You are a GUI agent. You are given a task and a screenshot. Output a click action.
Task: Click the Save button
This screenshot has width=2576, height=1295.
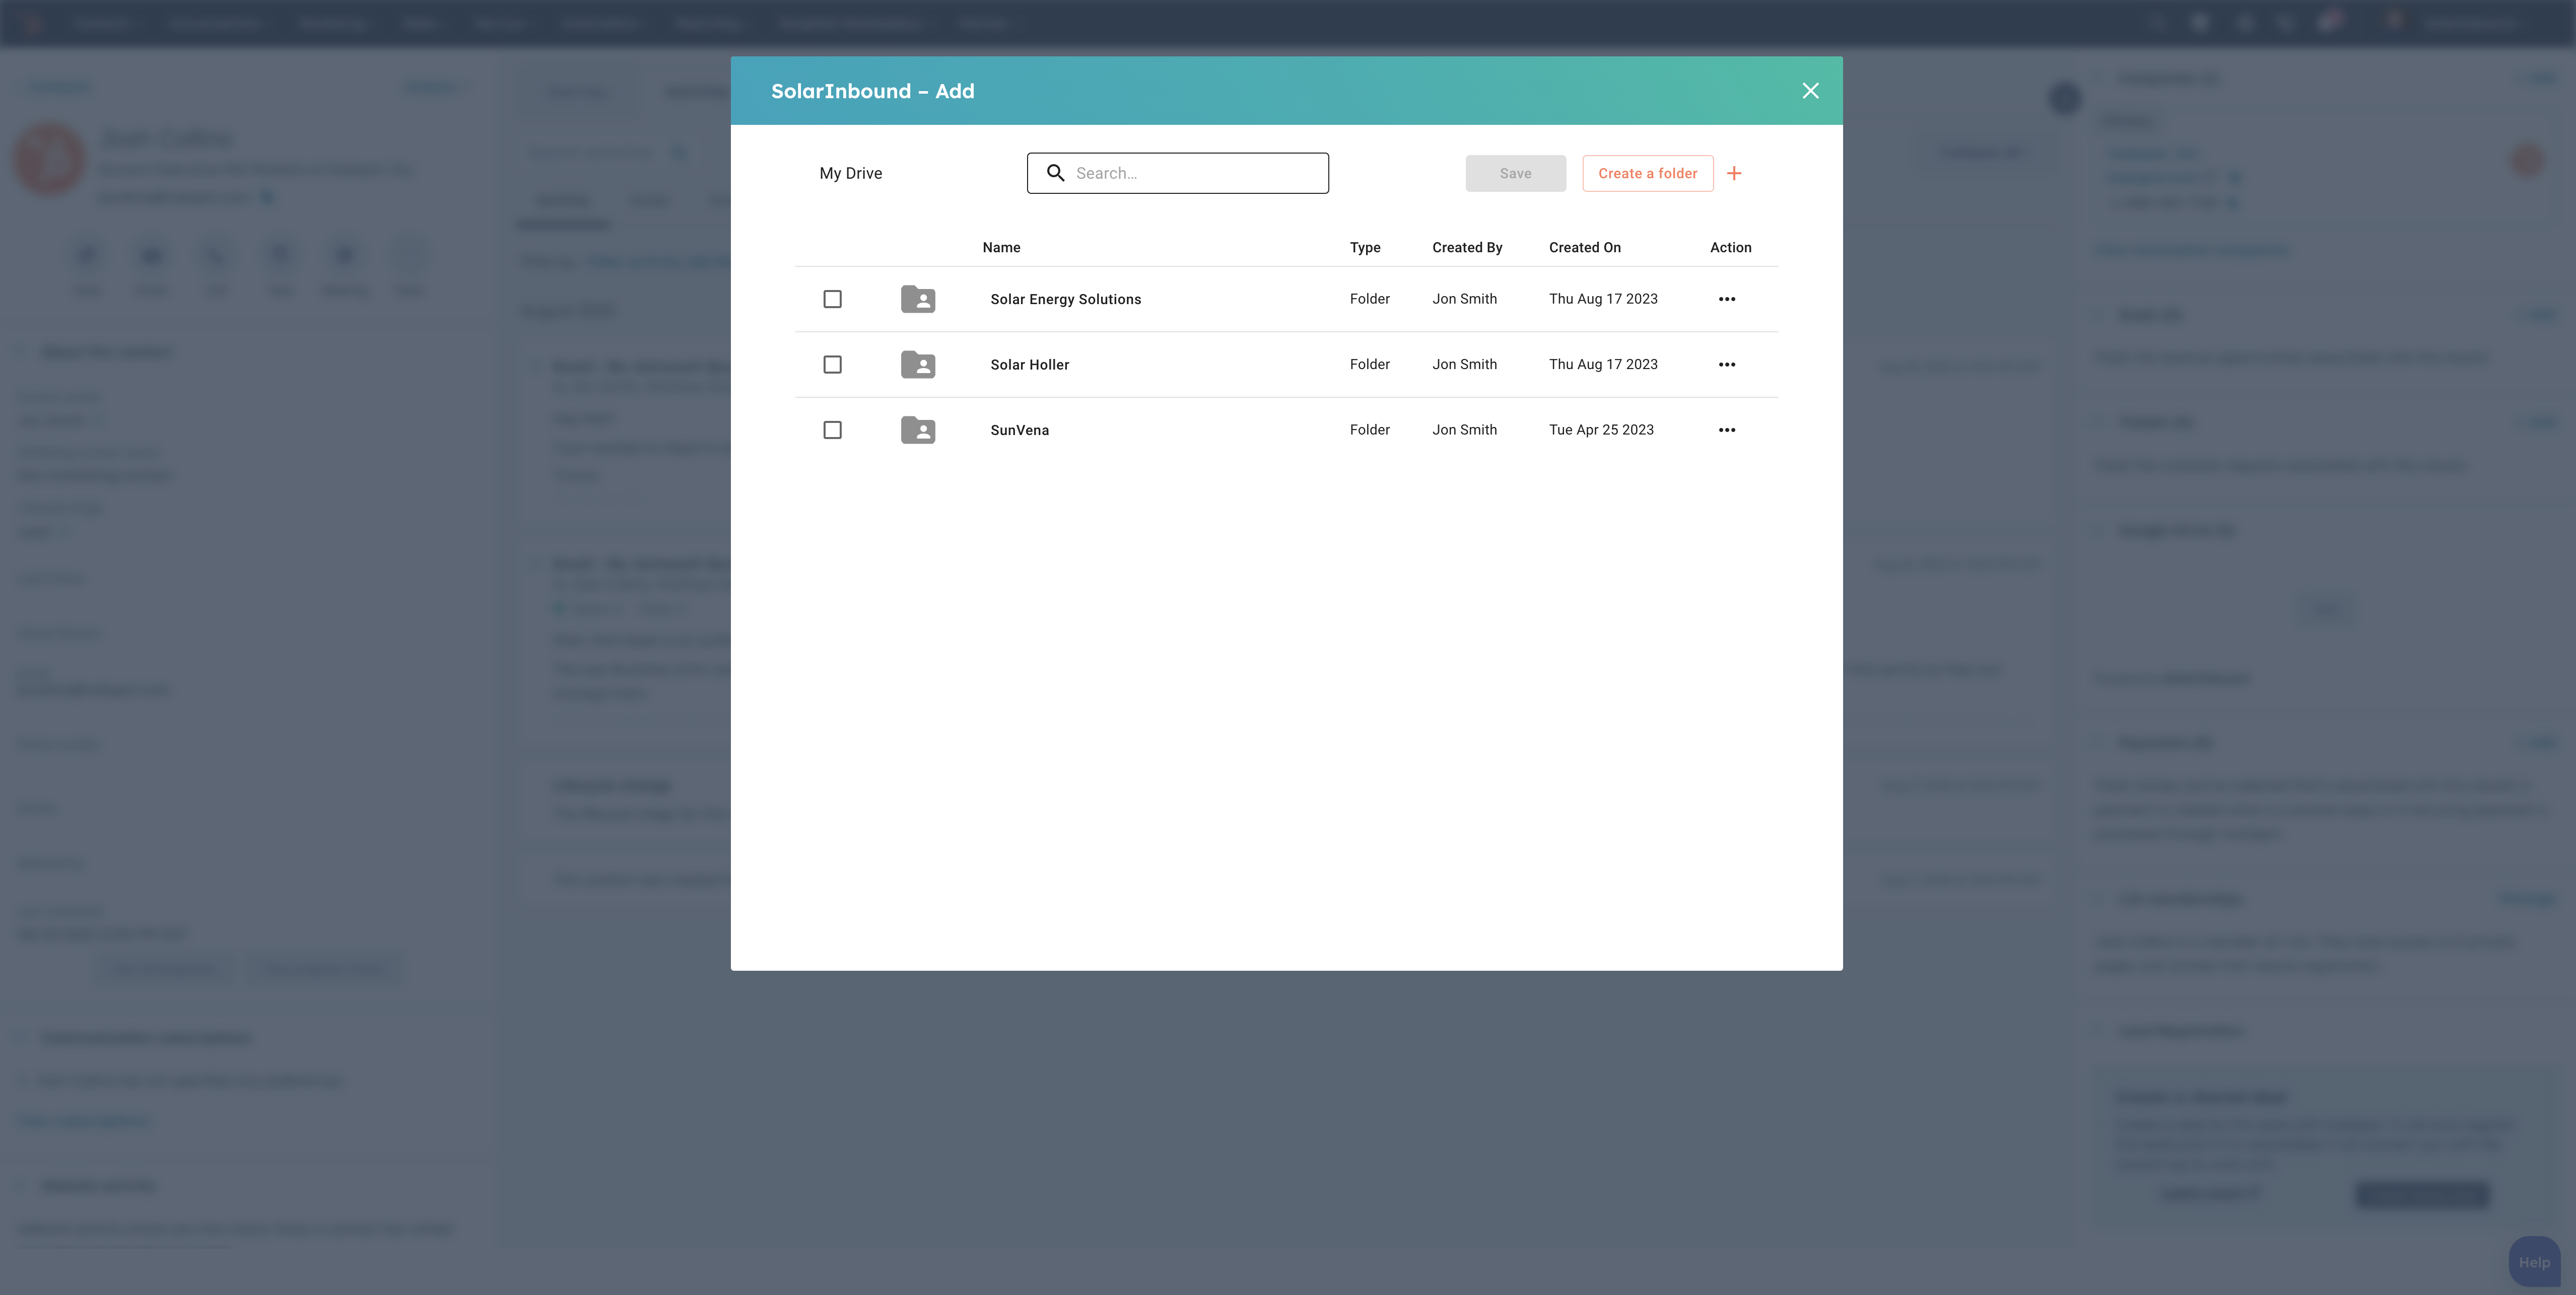coord(1515,173)
